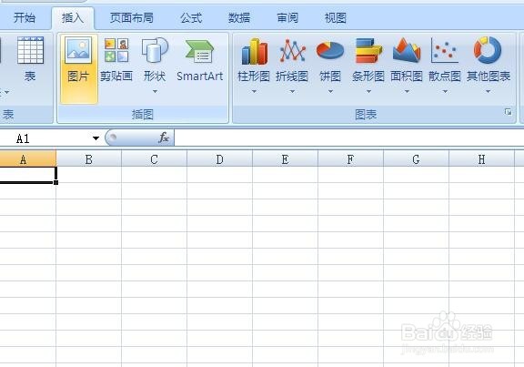Viewport: 524px width, 367px height.
Task: Select column F header
Action: click(351, 159)
